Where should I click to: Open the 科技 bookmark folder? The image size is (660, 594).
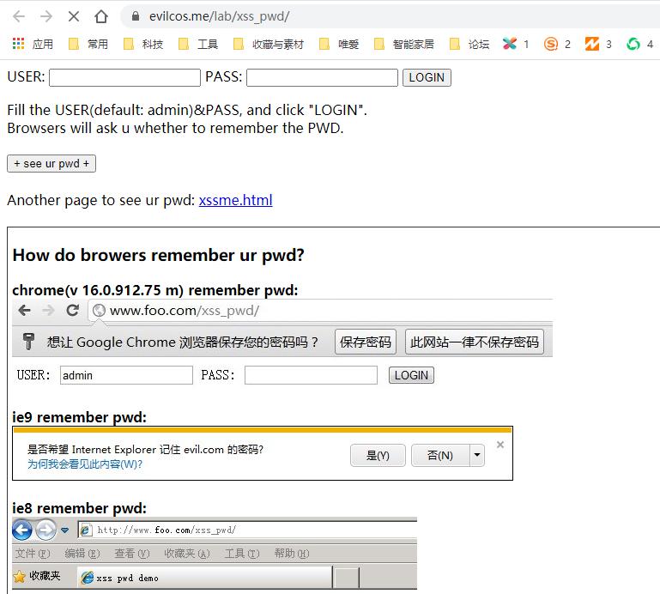click(x=143, y=44)
